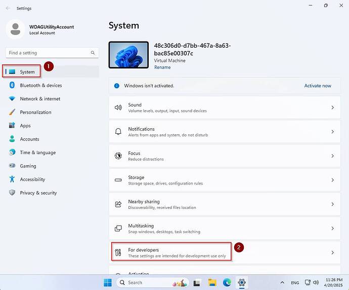The height and width of the screenshot is (290, 349).
Task: Switch to Personalization settings
Action: 51,112
